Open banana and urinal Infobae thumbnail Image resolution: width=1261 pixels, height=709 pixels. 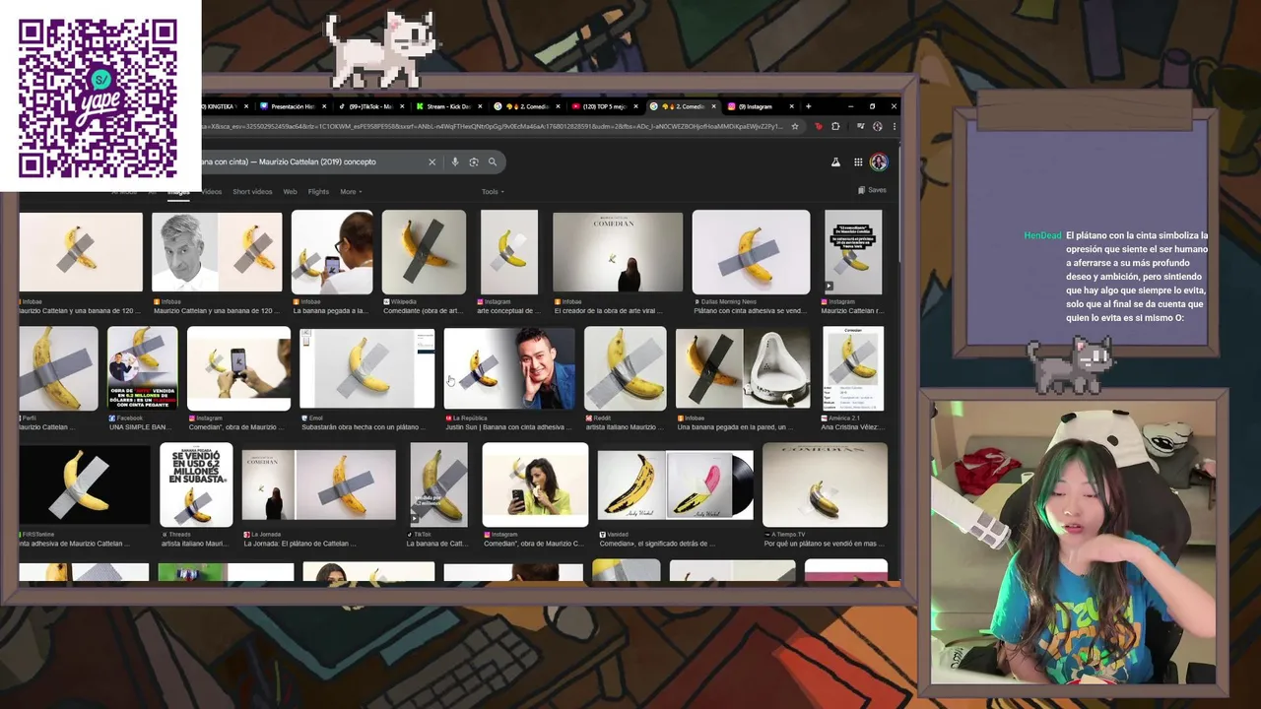[743, 368]
